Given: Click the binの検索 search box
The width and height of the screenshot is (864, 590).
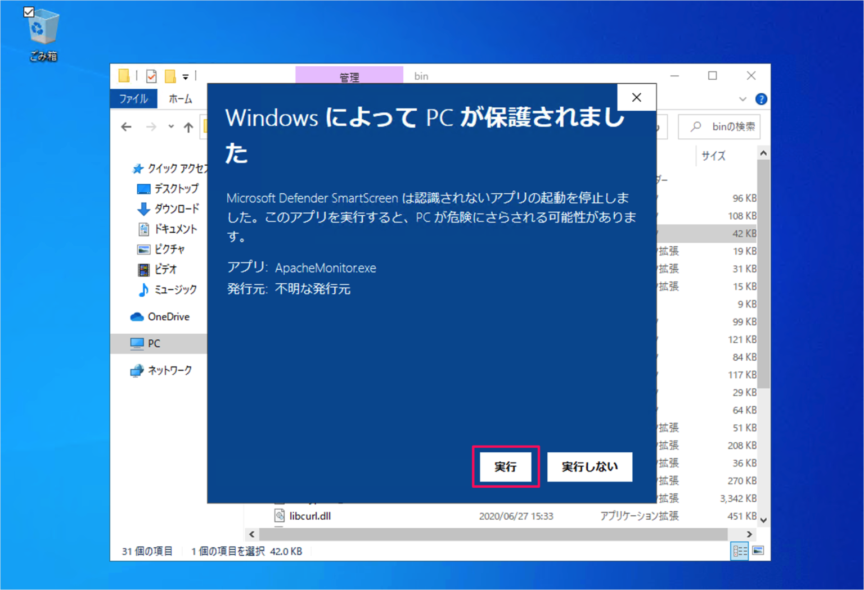Looking at the screenshot, I should tap(719, 126).
